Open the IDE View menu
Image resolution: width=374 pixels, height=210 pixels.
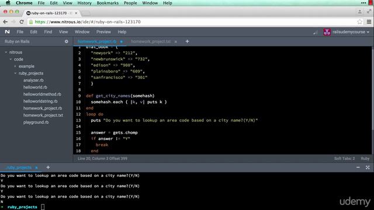click(63, 32)
